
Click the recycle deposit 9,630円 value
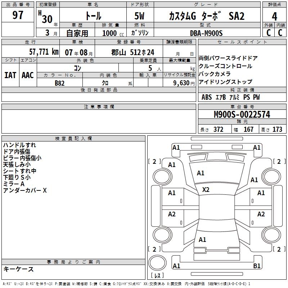184,83
